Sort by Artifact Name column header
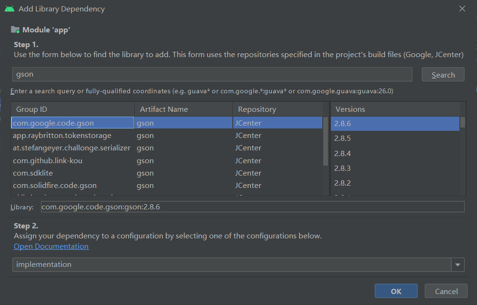Viewport: 477px width, 305px height. point(183,109)
